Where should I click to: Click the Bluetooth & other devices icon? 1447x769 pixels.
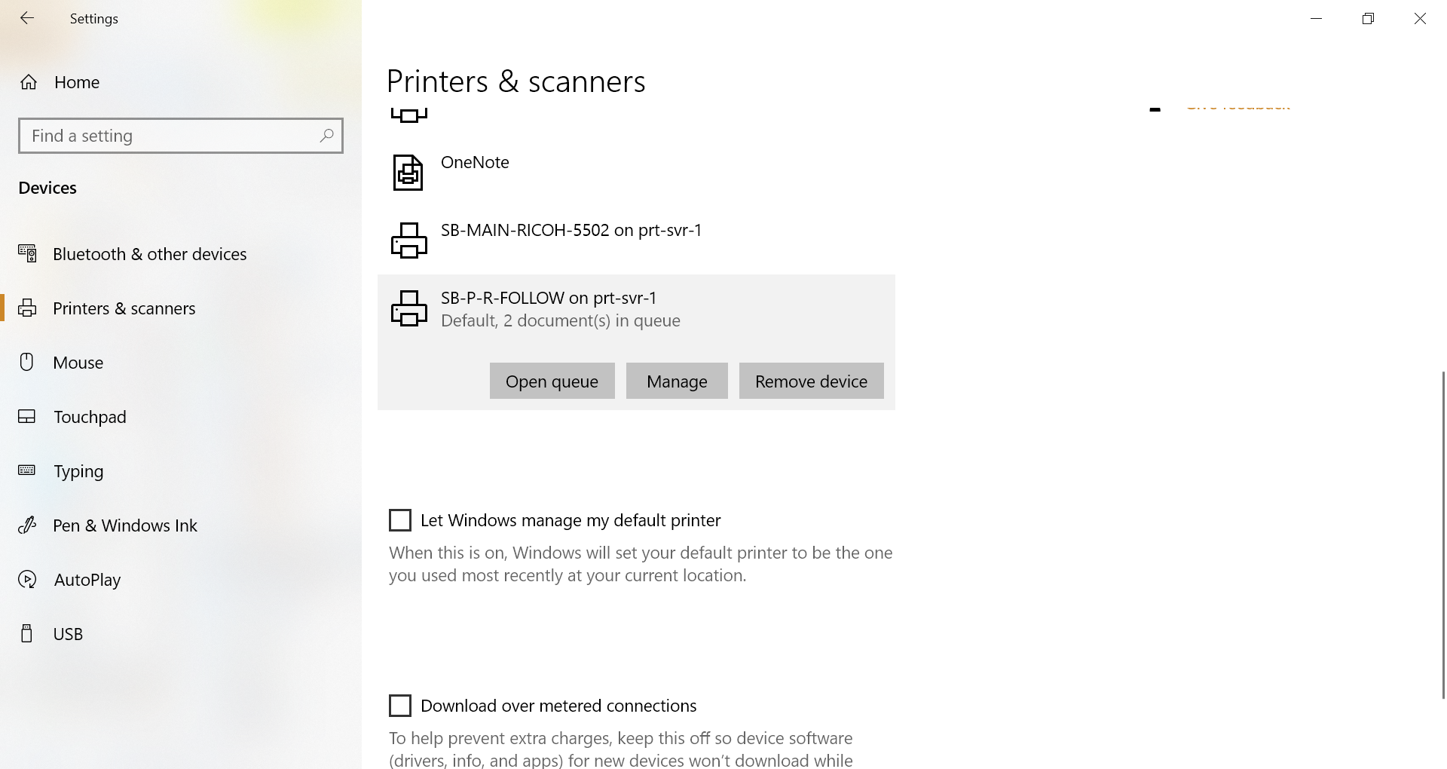[x=27, y=254]
